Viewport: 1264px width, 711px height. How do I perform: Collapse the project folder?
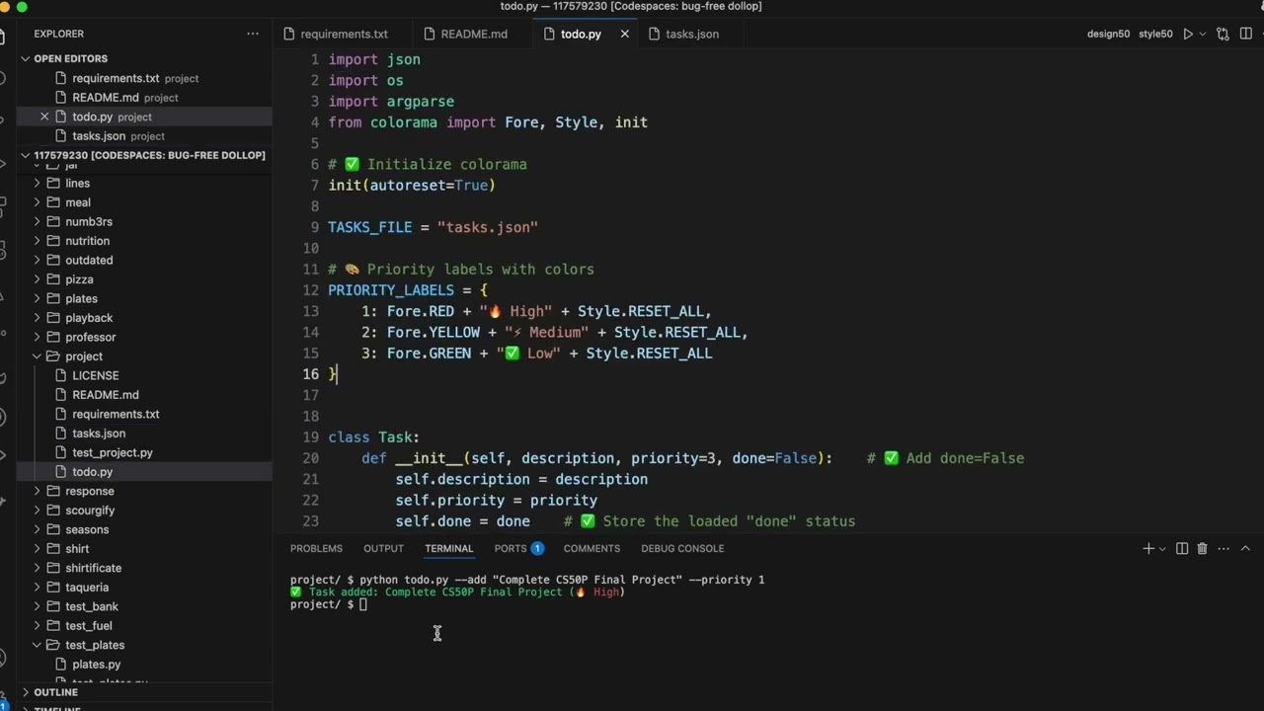(x=83, y=356)
